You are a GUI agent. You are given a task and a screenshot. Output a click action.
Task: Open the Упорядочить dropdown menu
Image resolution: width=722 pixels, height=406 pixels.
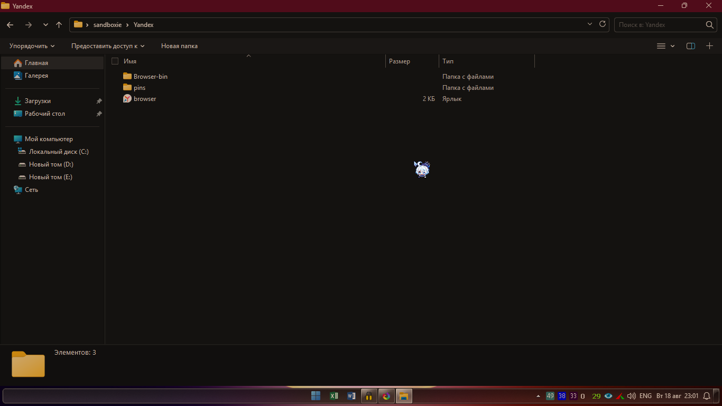pos(32,46)
